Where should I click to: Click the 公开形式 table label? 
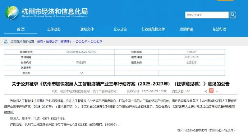point(136,52)
